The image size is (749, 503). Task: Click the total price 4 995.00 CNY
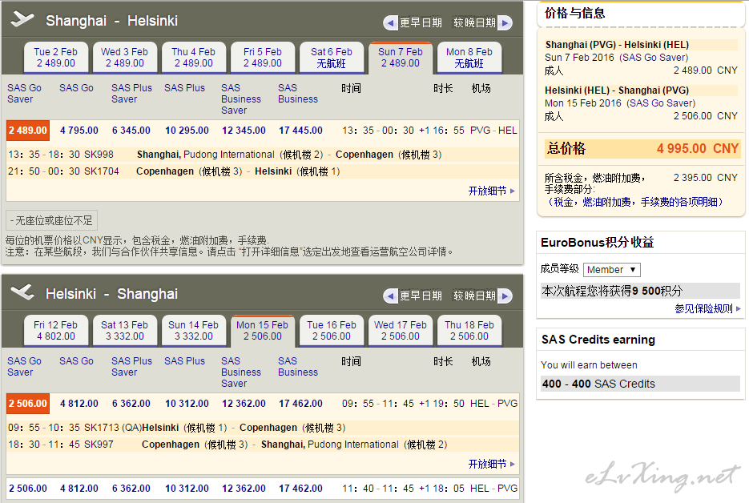point(698,148)
